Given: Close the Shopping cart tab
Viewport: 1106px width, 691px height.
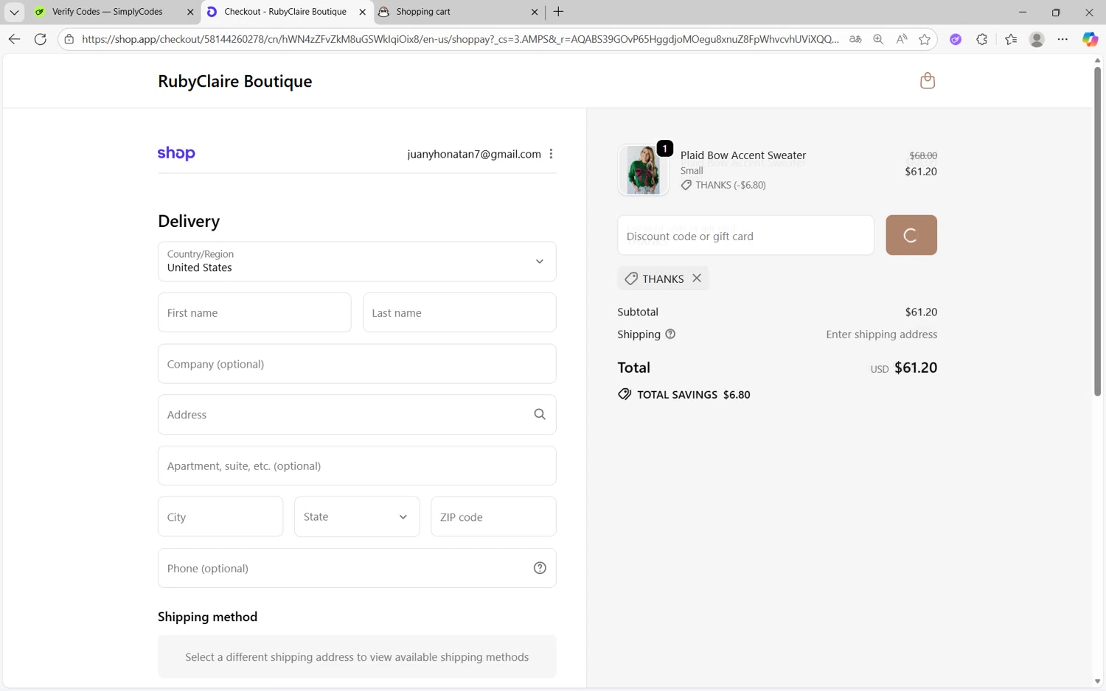Looking at the screenshot, I should click(535, 12).
